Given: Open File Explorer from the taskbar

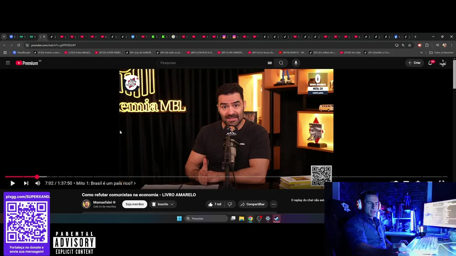Looking at the screenshot, I should click(242, 219).
